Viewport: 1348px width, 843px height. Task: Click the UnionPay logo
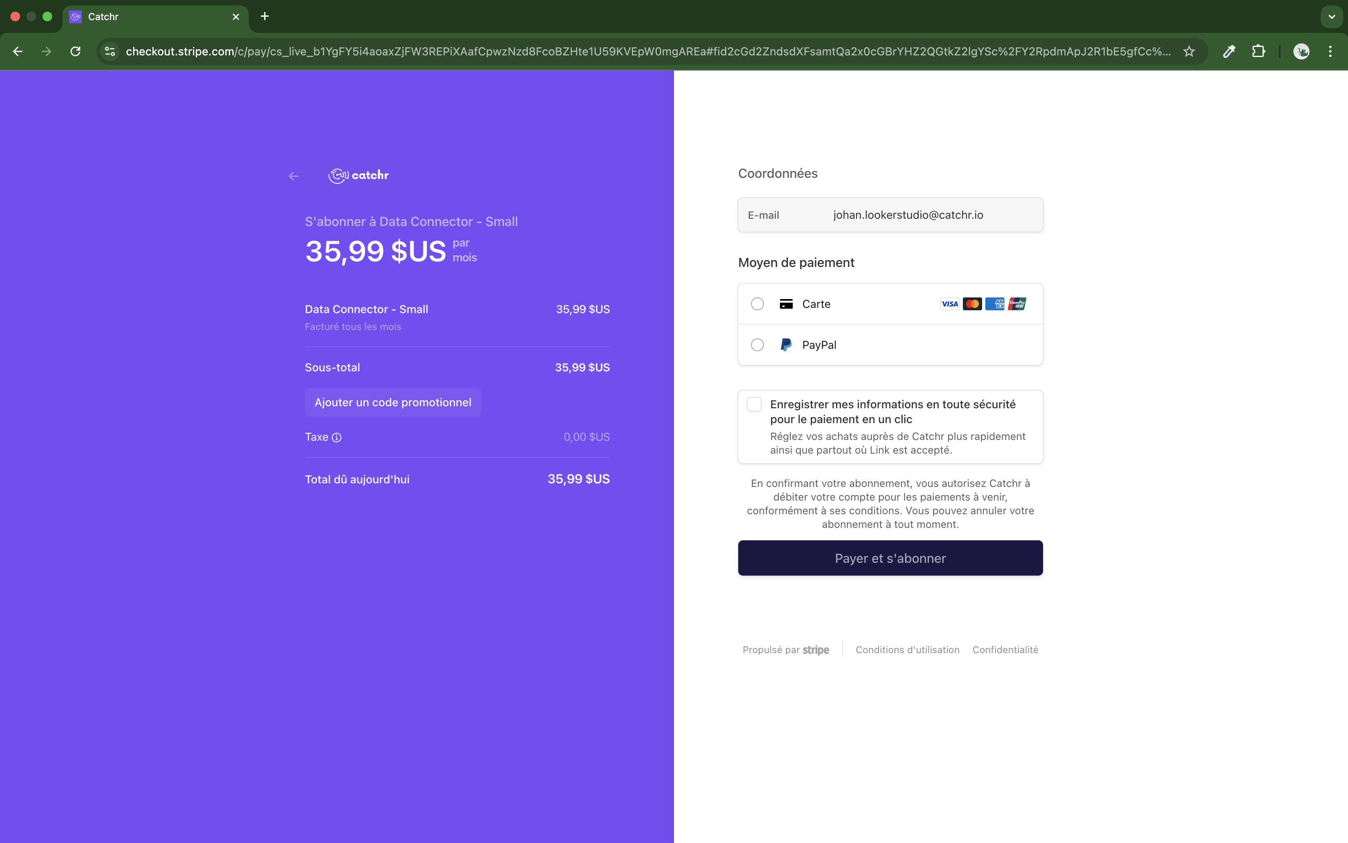tap(1017, 304)
